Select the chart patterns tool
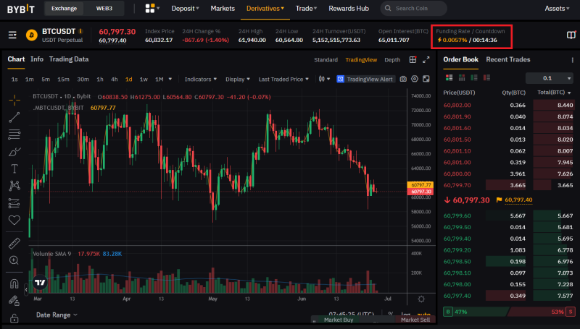This screenshot has height=329, width=580. point(14,186)
